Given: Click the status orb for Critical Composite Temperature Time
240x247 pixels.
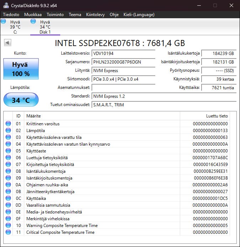Looking at the screenshot, I should pyautogui.click(x=8, y=232).
